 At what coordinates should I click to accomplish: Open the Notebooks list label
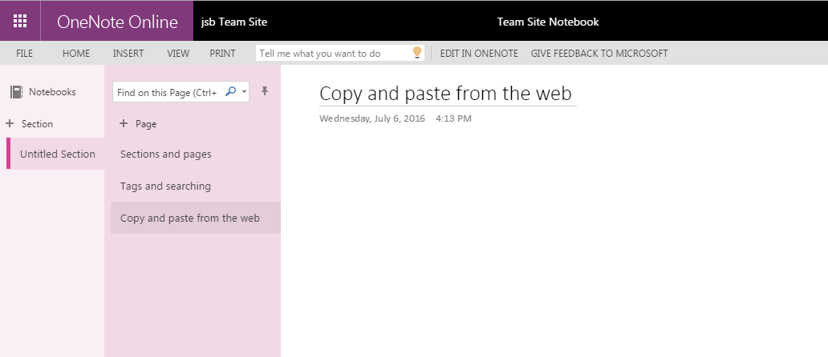pyautogui.click(x=52, y=92)
